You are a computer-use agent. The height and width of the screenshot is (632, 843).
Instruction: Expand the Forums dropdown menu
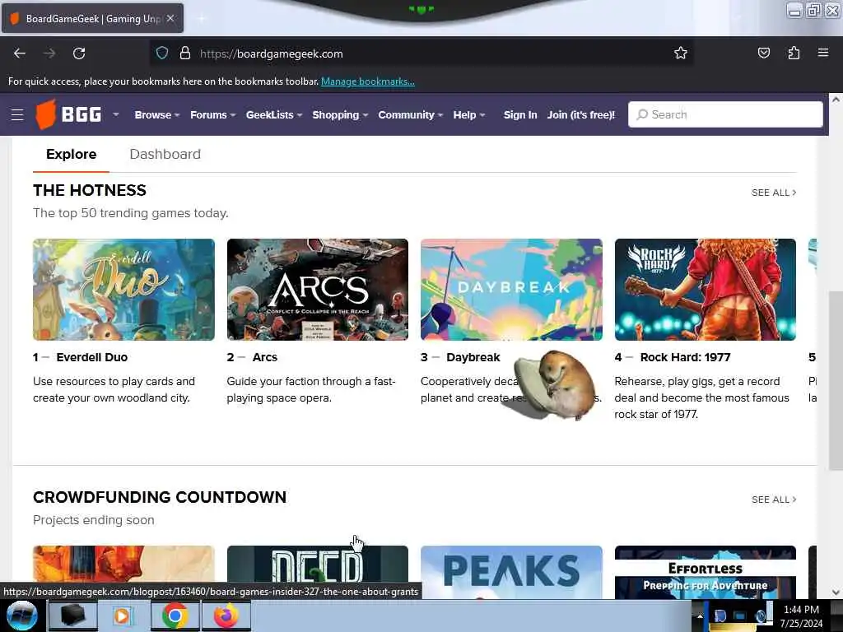[x=213, y=114]
